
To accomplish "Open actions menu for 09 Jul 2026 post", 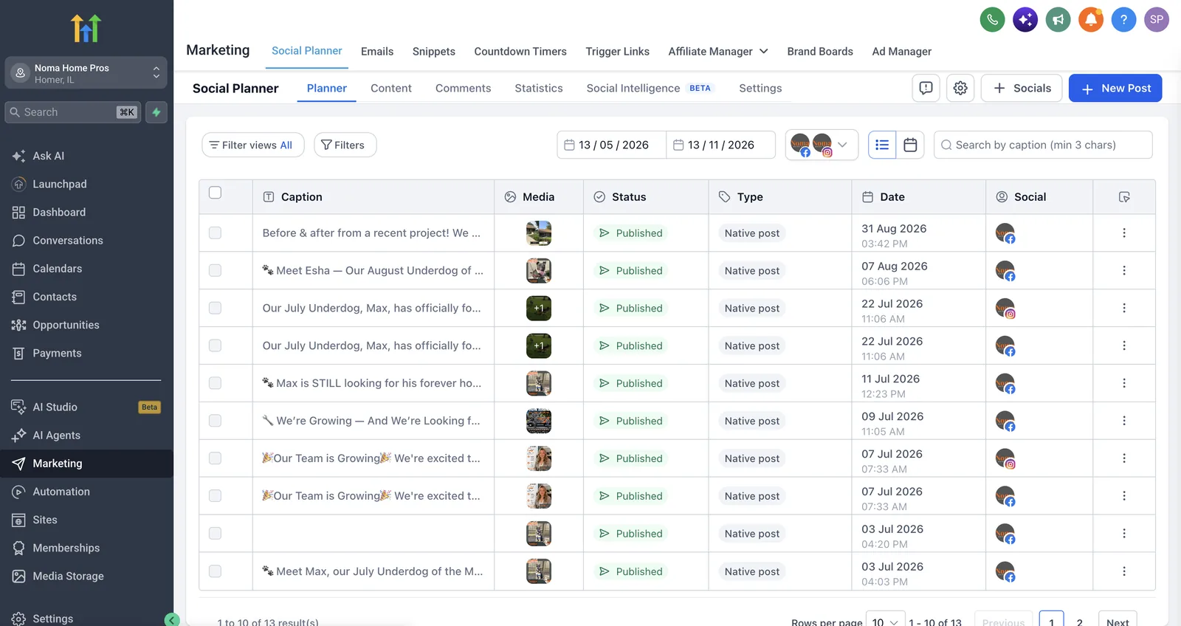I will pos(1124,421).
